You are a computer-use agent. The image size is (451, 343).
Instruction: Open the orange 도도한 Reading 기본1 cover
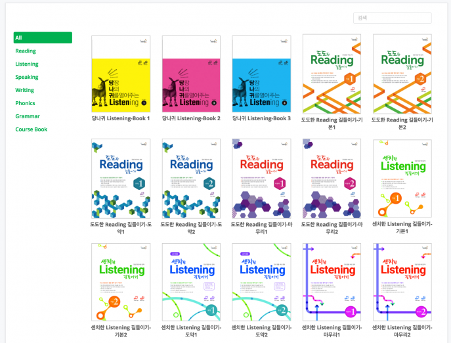(332, 74)
